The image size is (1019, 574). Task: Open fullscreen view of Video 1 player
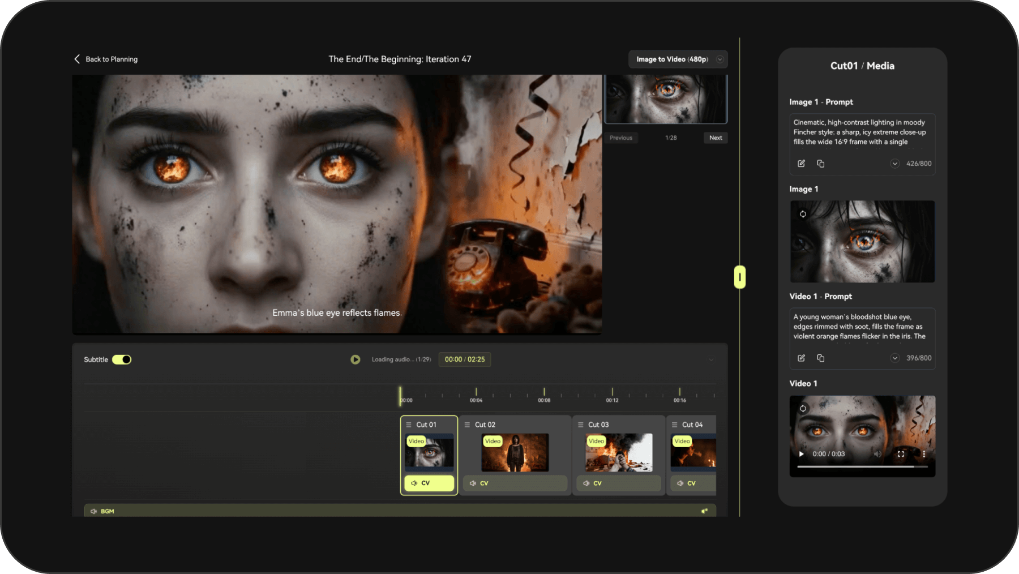pos(902,453)
